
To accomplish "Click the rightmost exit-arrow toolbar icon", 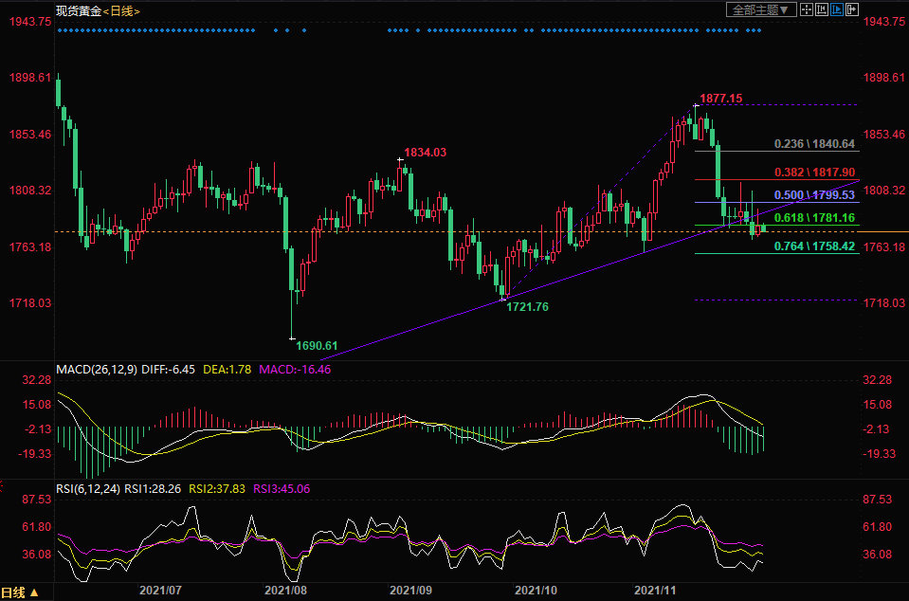I will click(x=851, y=9).
